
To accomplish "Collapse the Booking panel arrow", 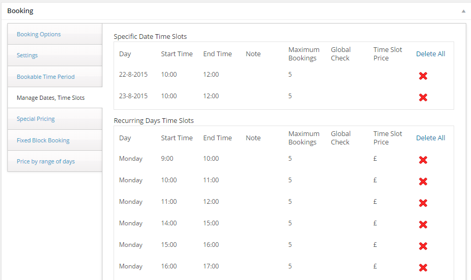I will [464, 11].
